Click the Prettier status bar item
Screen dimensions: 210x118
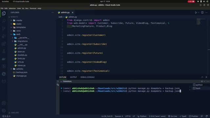tap(193, 116)
